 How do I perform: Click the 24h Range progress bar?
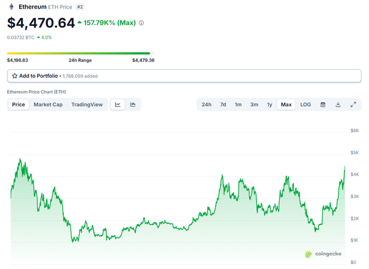tap(81, 53)
